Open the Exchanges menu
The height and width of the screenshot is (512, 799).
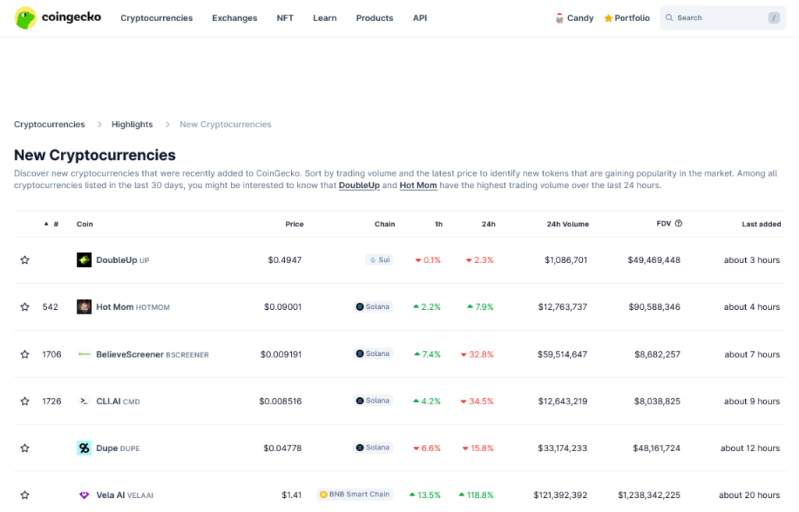(x=234, y=18)
